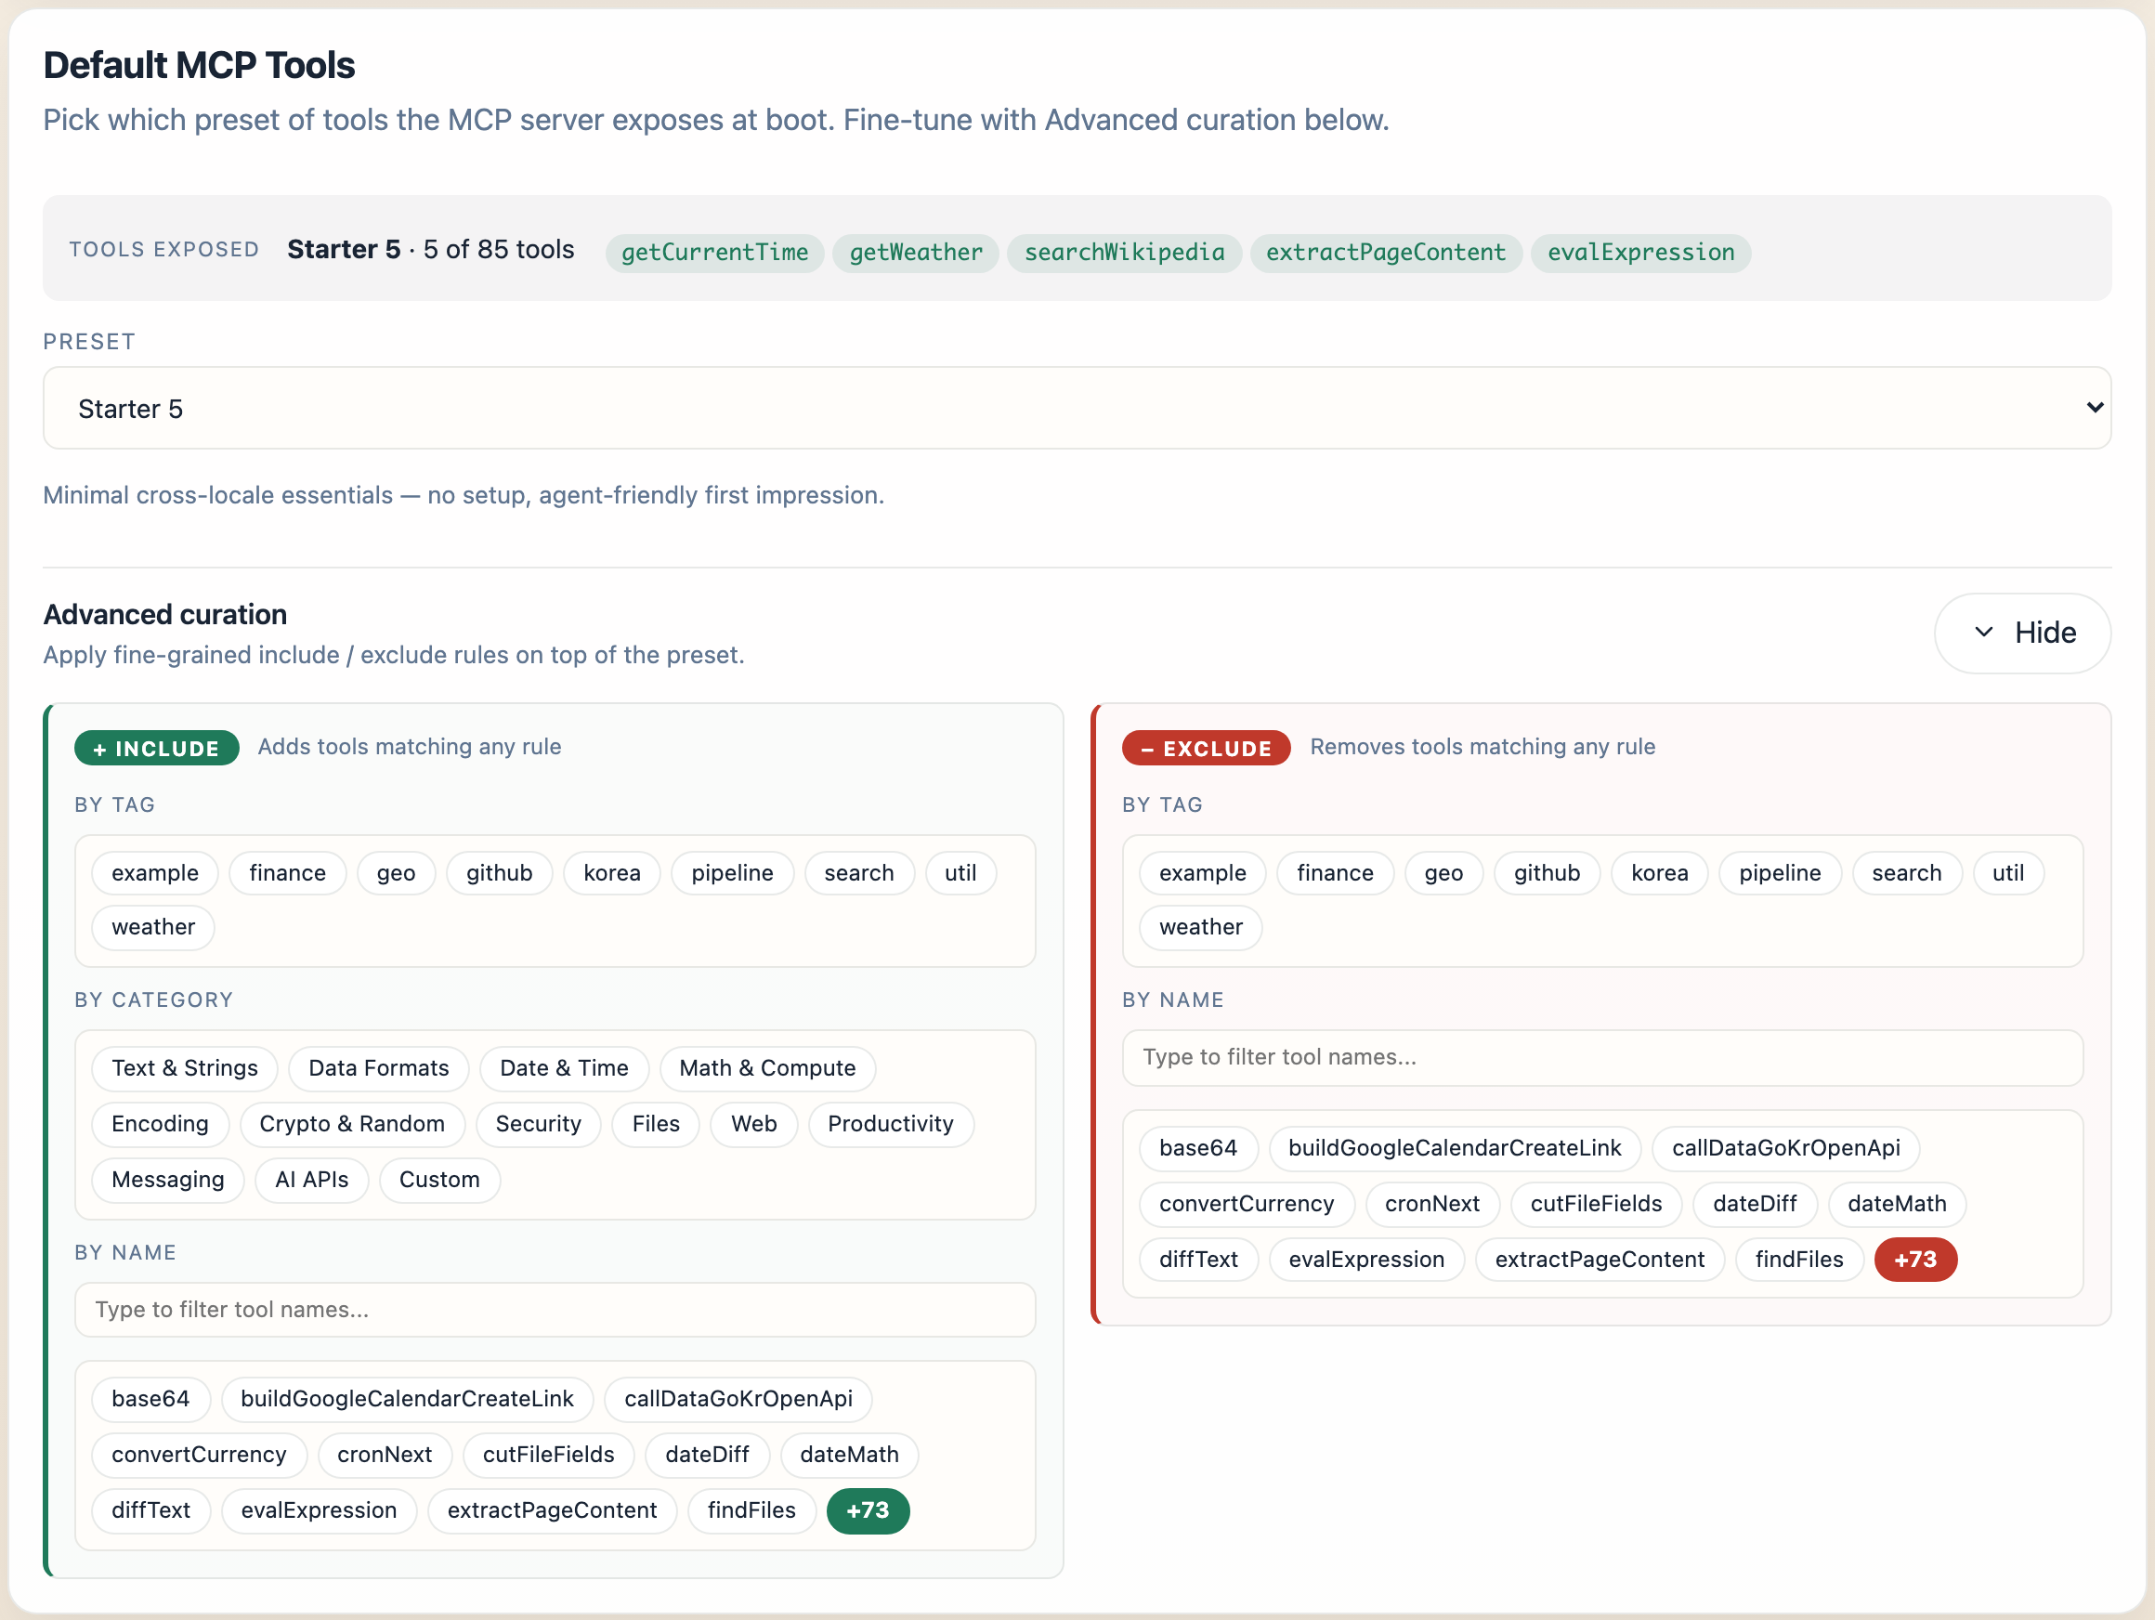This screenshot has height=1620, width=2155.
Task: Include dateDiff tool by name
Action: (707, 1456)
